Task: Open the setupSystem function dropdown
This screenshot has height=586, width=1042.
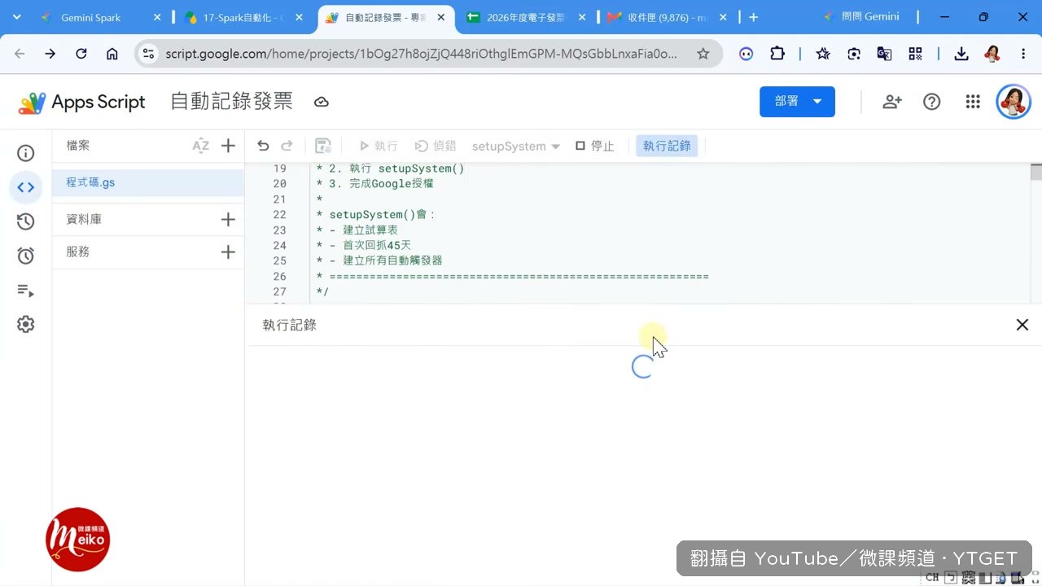Action: 516,146
